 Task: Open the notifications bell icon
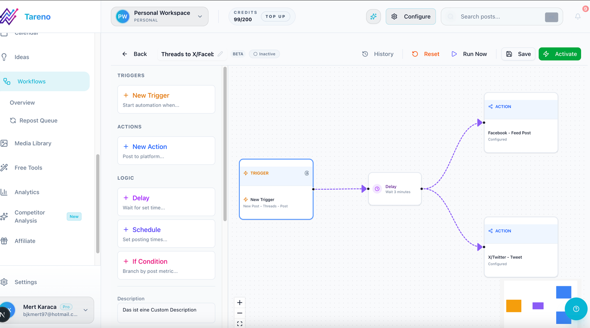pos(578,16)
